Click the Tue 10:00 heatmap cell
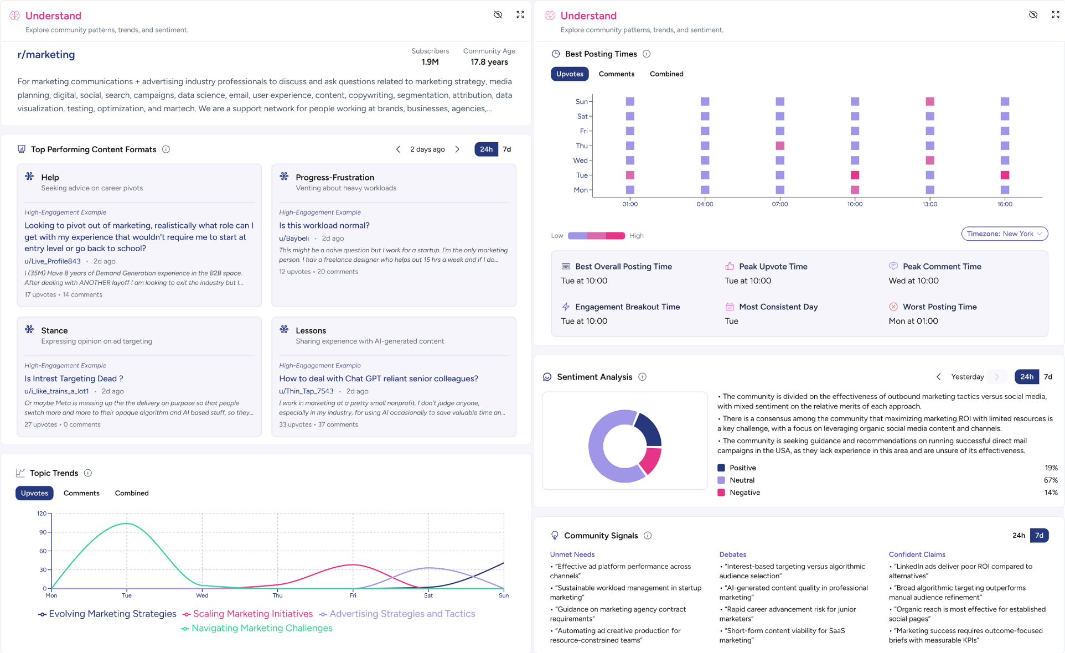Viewport: 1065px width, 653px height. 855,175
